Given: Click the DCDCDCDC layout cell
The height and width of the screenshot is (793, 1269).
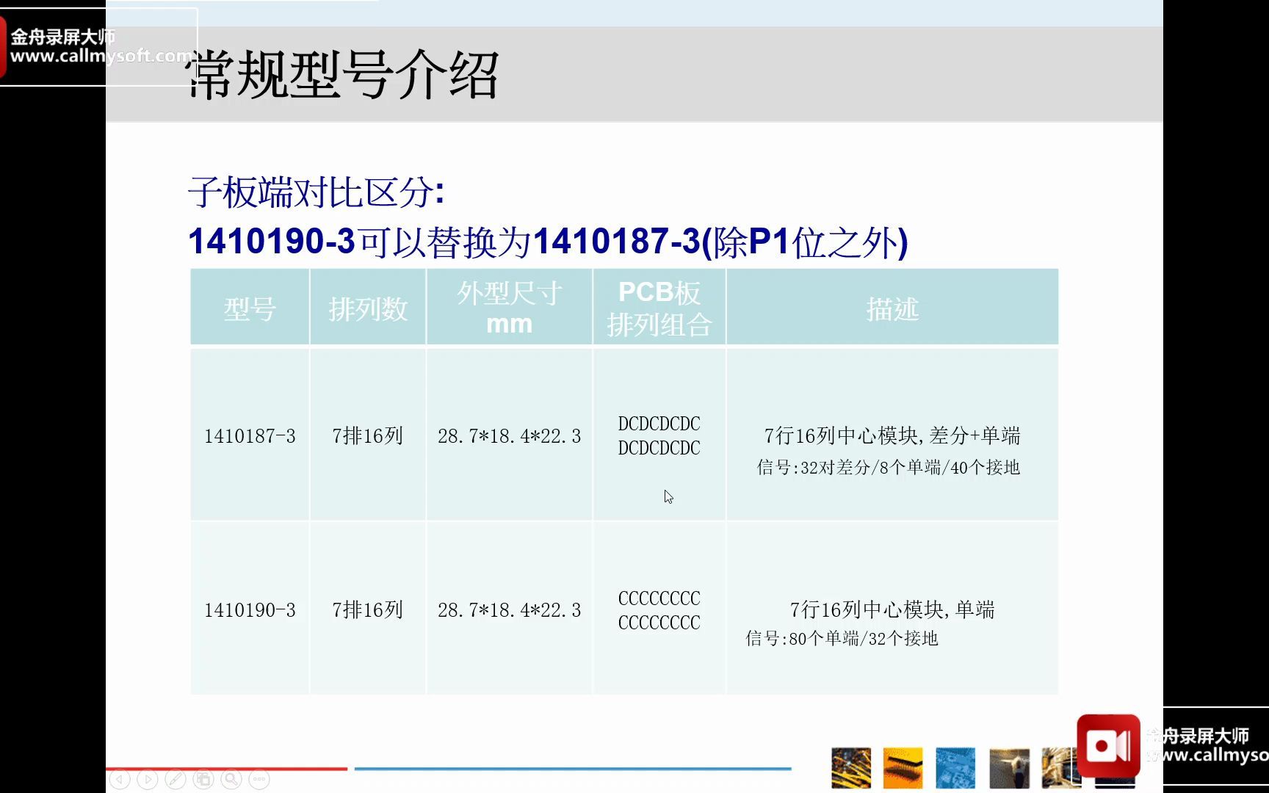Looking at the screenshot, I should [659, 435].
